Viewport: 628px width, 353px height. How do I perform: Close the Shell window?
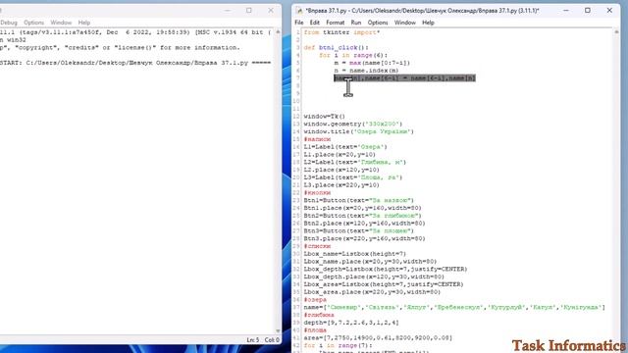[271, 11]
